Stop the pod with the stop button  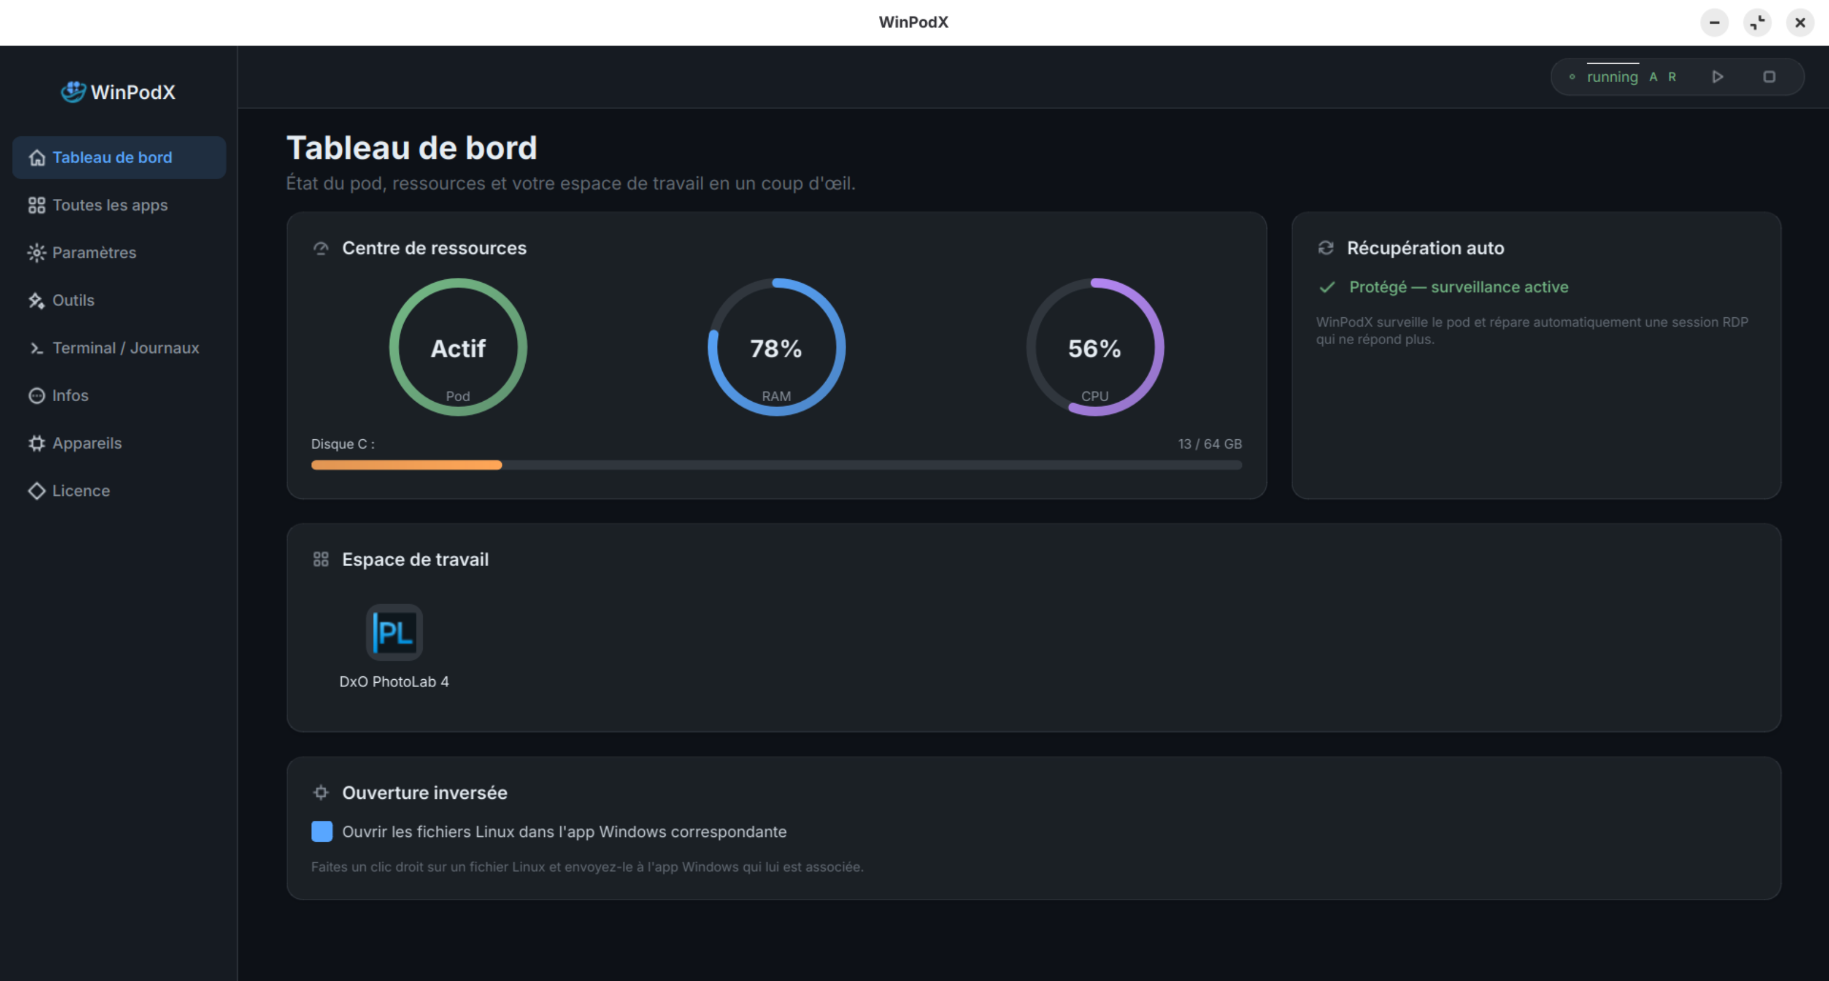tap(1769, 77)
